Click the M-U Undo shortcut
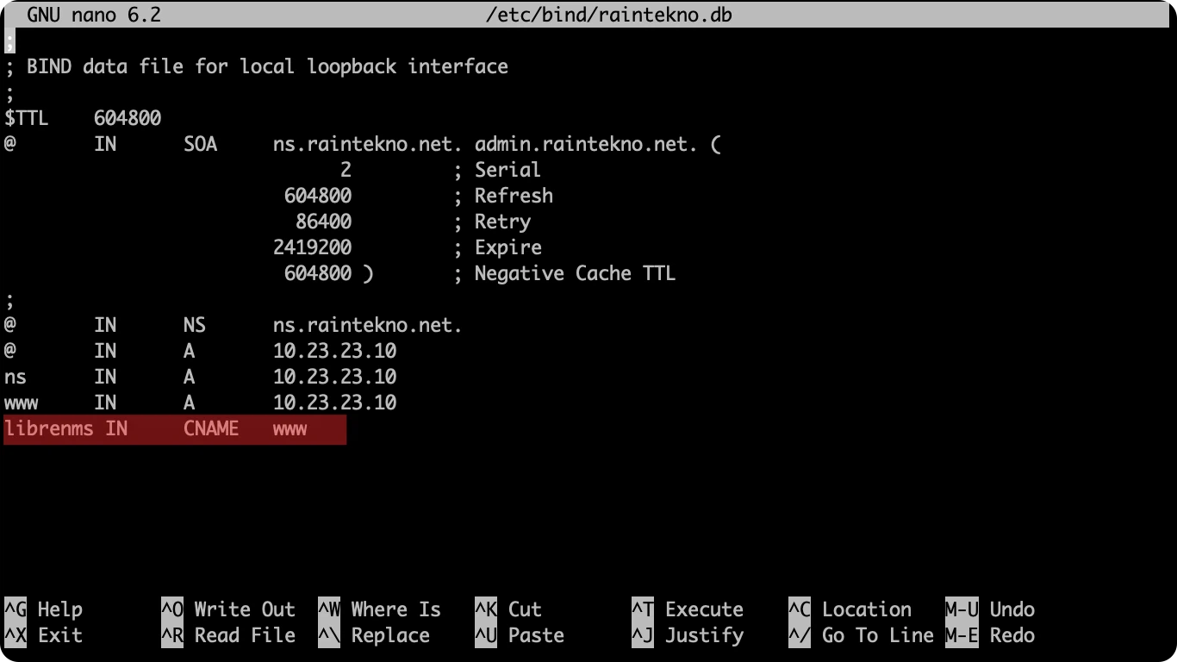This screenshot has height=662, width=1177. pyautogui.click(x=991, y=609)
